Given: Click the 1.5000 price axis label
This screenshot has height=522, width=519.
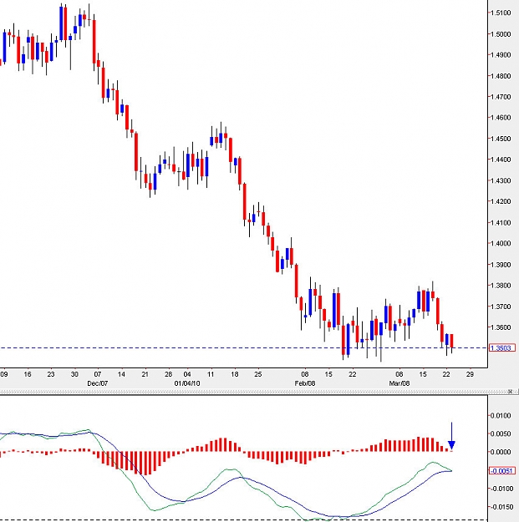Looking at the screenshot, I should click(x=501, y=34).
